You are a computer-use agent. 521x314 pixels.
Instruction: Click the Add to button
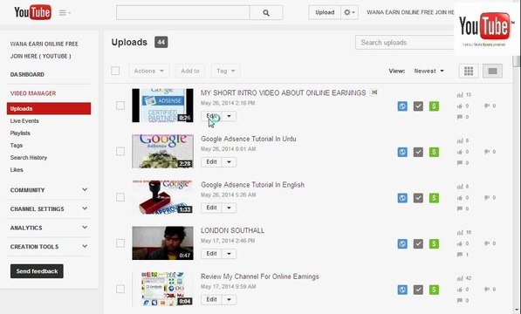coord(190,71)
